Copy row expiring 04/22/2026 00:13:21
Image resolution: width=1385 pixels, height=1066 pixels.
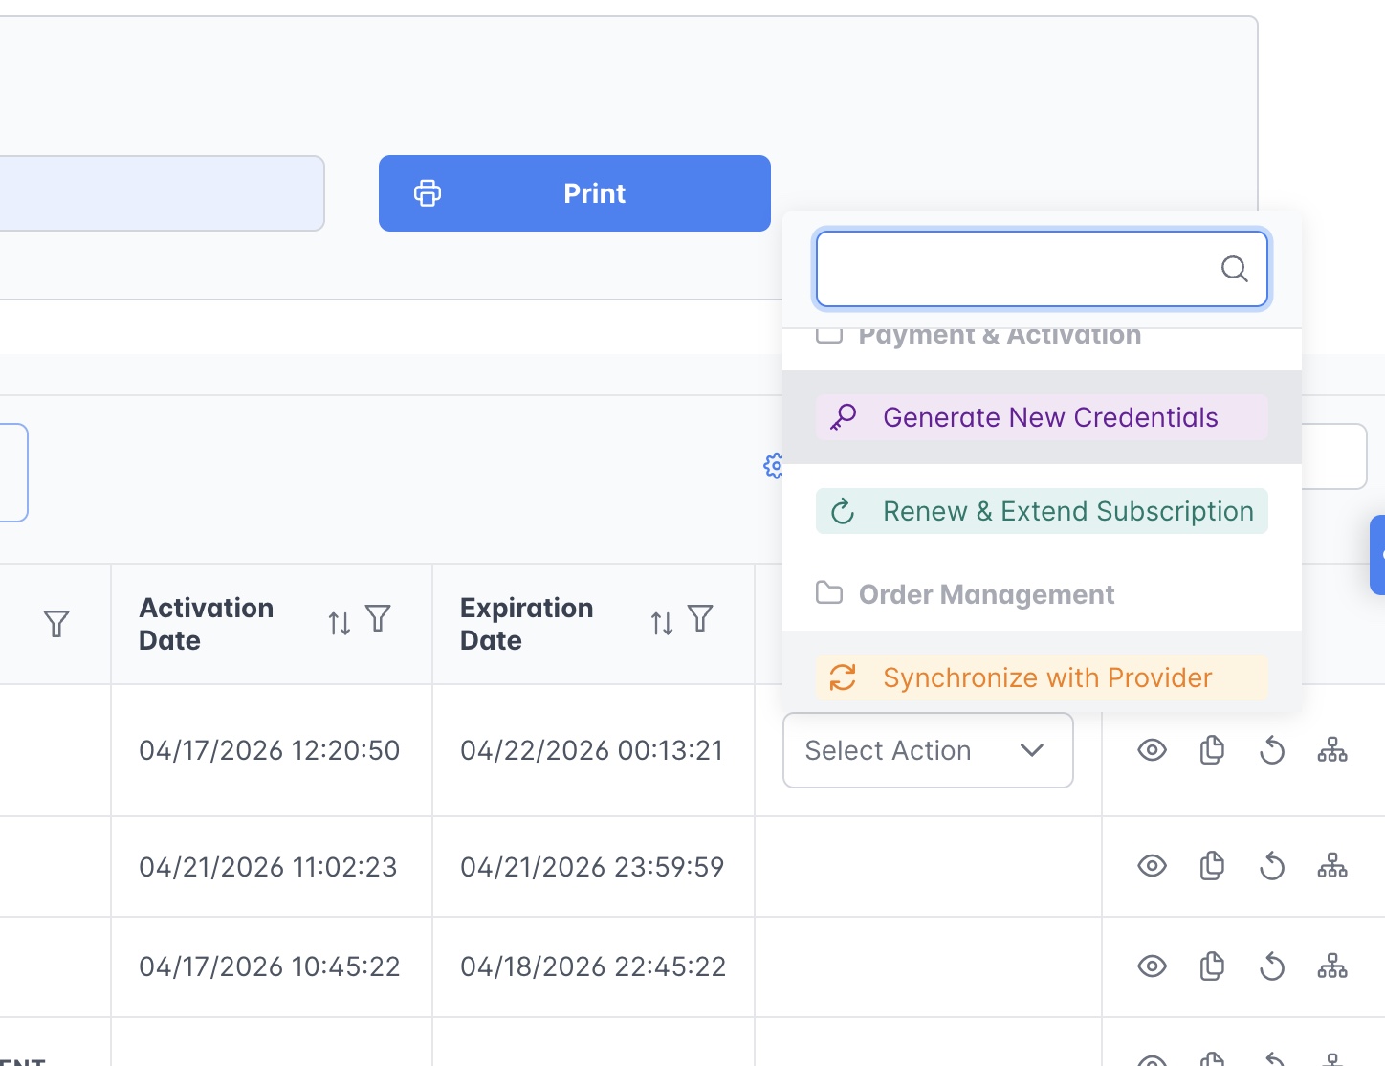[1212, 750]
